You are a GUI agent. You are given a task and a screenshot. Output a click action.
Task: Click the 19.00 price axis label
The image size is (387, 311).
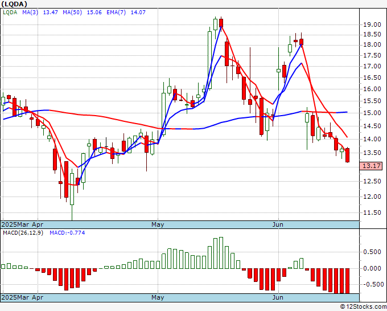click(x=372, y=24)
